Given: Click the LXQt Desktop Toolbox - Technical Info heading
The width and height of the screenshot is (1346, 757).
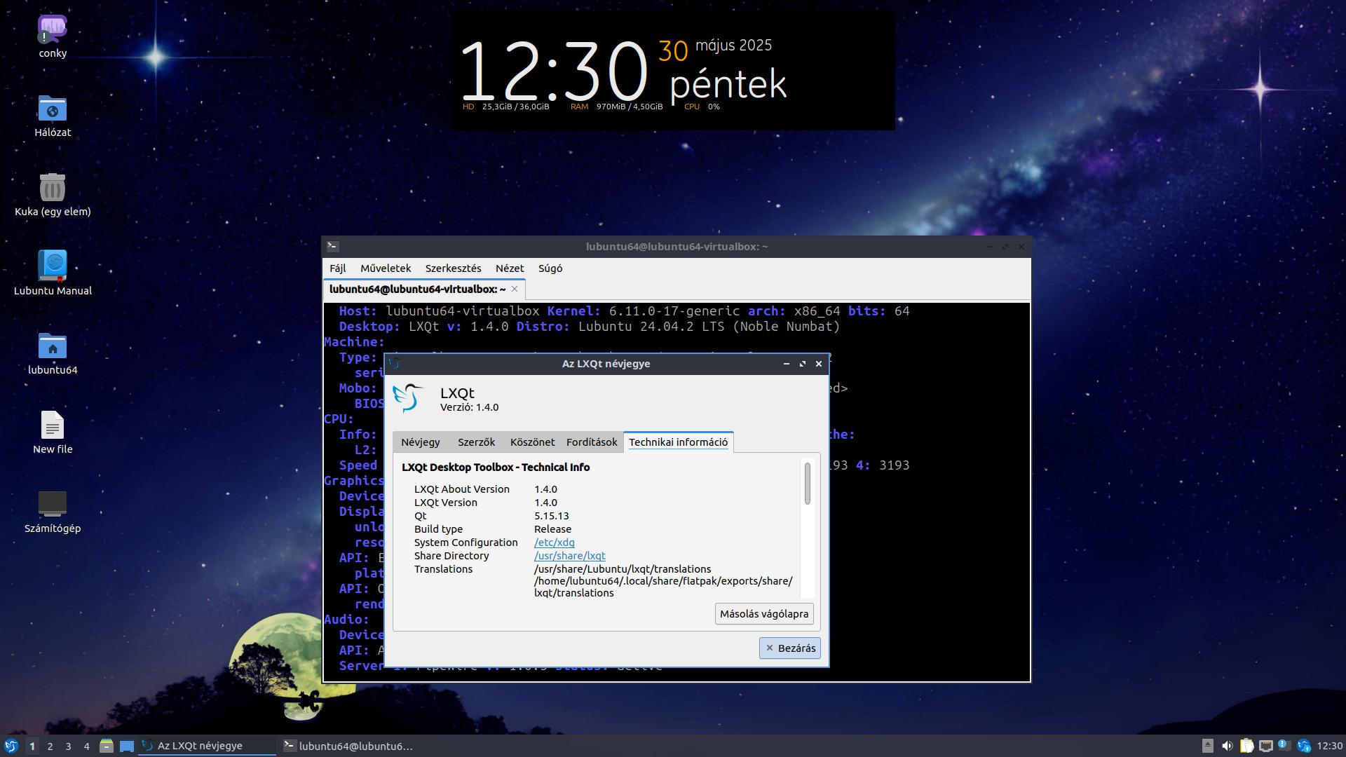Looking at the screenshot, I should tap(496, 468).
